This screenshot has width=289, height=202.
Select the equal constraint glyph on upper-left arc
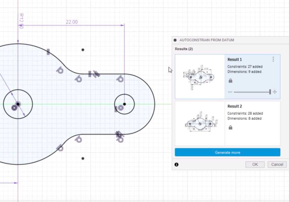(48, 52)
